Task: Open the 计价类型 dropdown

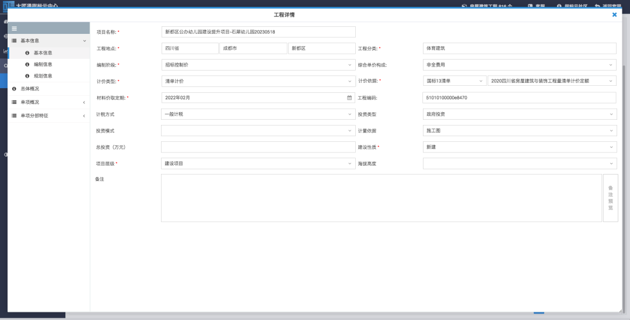Action: pyautogui.click(x=258, y=81)
